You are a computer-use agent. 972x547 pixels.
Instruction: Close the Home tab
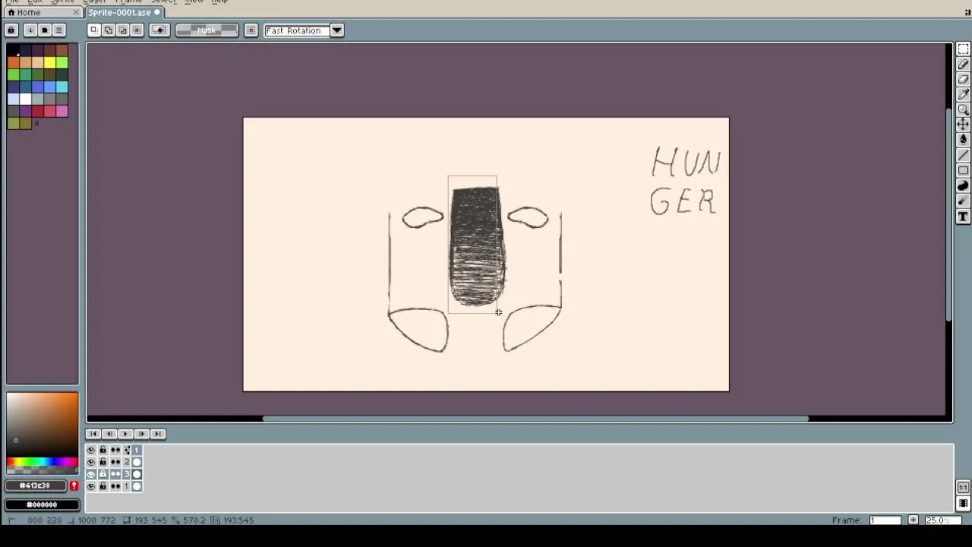(x=76, y=12)
